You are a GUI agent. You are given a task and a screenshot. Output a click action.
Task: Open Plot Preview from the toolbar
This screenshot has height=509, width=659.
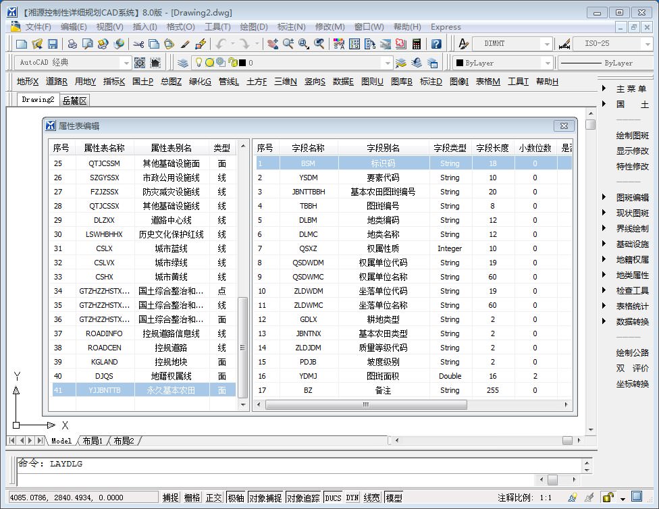[x=87, y=44]
